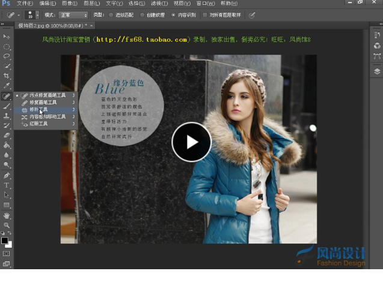Open the 窗口(W) menu
383x283 pixels.
click(206, 4)
